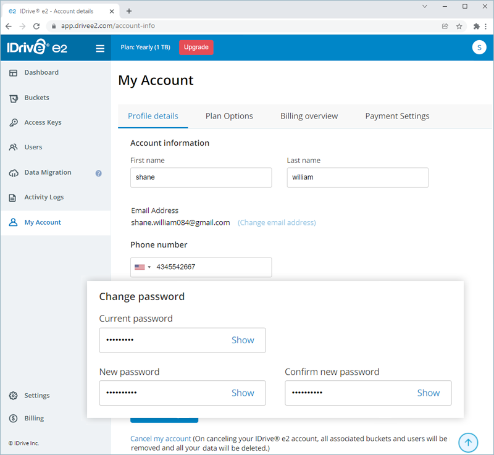
Task: Open the phone country code selector
Action: tap(143, 267)
